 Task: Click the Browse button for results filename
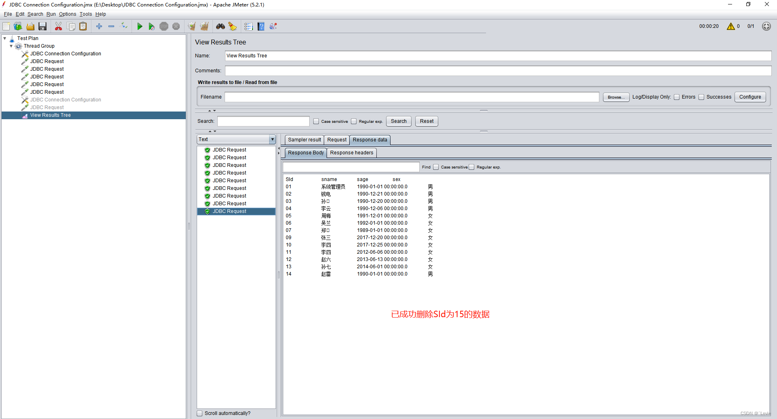[x=616, y=97]
